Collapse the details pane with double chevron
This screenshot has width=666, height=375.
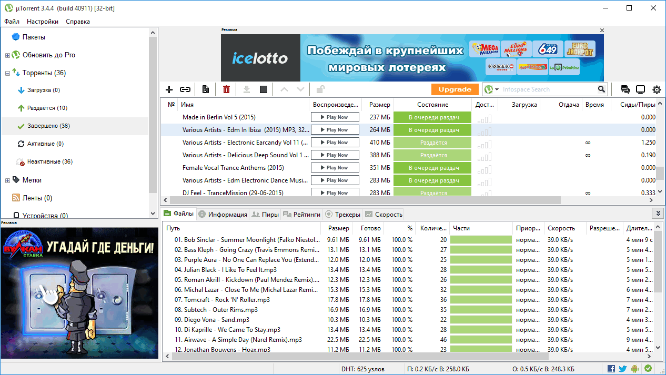coord(657,213)
